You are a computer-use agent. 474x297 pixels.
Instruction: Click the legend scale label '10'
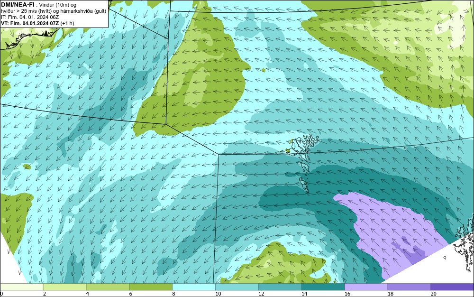click(218, 294)
